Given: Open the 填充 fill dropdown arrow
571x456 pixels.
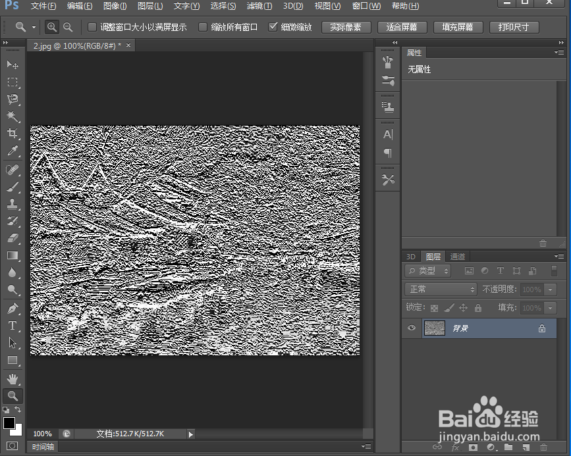Looking at the screenshot, I should 551,308.
